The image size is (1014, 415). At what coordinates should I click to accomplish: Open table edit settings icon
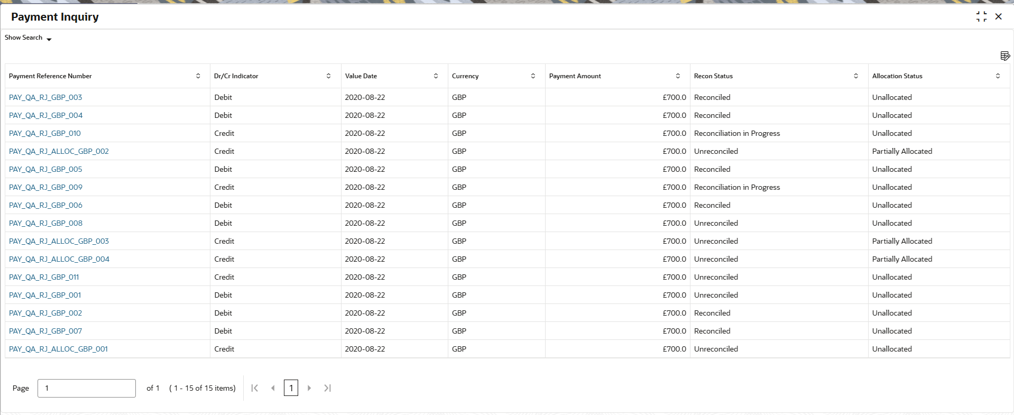1005,56
